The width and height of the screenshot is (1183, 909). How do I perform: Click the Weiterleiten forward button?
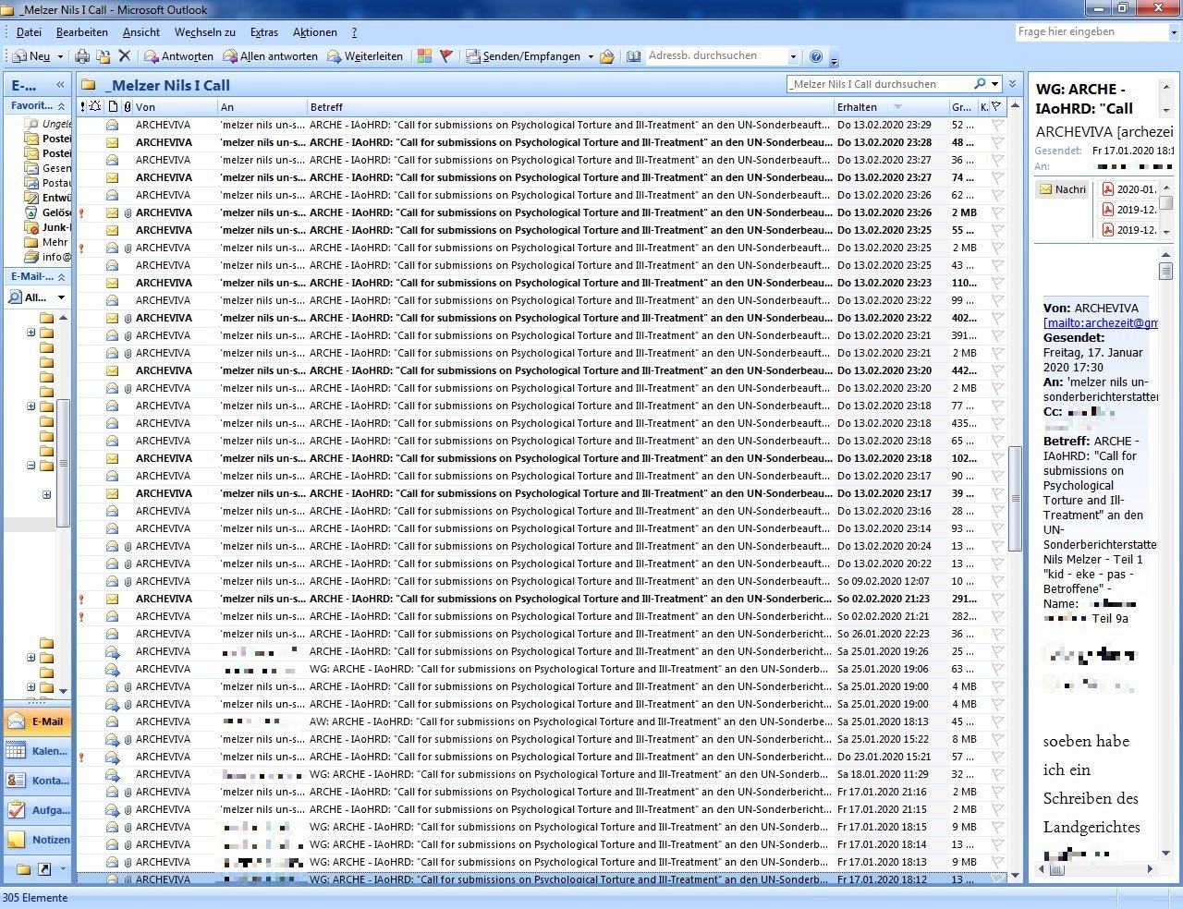(x=365, y=56)
